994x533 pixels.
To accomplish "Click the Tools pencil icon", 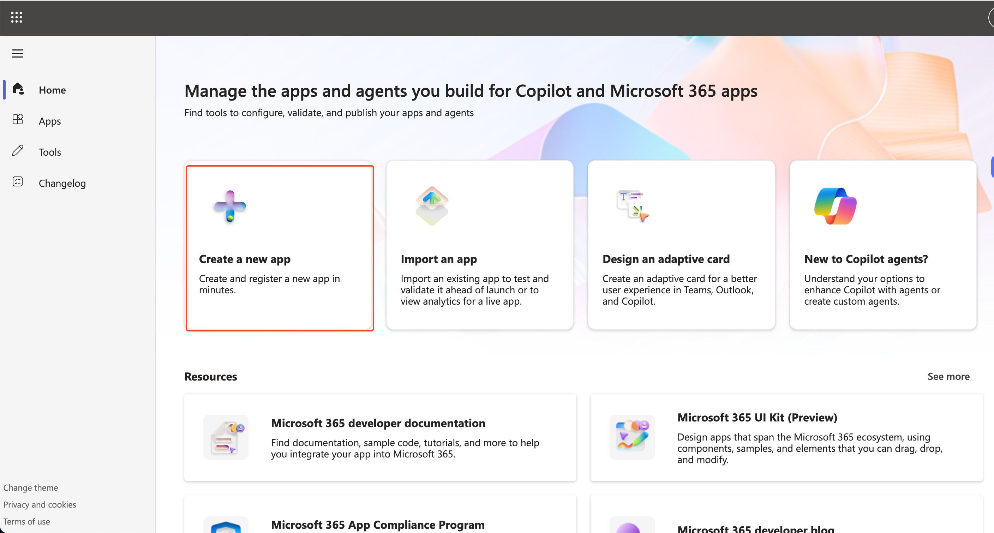I will (x=18, y=151).
